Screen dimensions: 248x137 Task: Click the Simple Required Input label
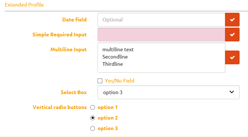60,35
